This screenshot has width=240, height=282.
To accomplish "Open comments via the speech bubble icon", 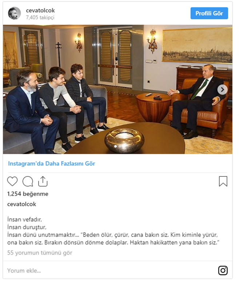I will 28,181.
